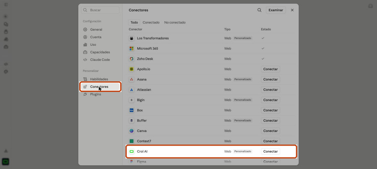
Task: Click the Personalizado tag on Buffer row
Action: pyautogui.click(x=243, y=121)
